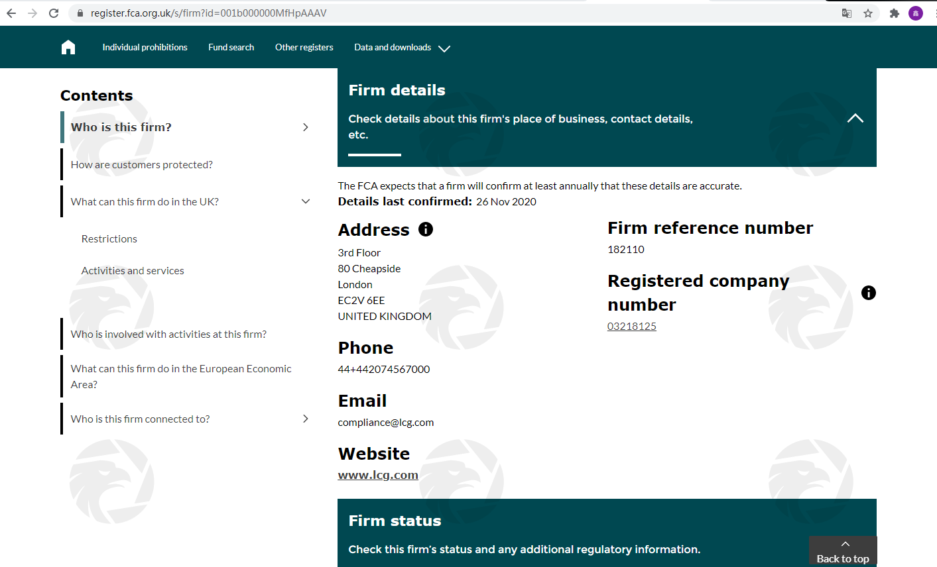Select How are customers protected section
Image resolution: width=937 pixels, height=567 pixels.
pos(142,164)
